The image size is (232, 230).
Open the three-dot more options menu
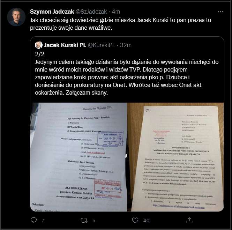[220, 12]
